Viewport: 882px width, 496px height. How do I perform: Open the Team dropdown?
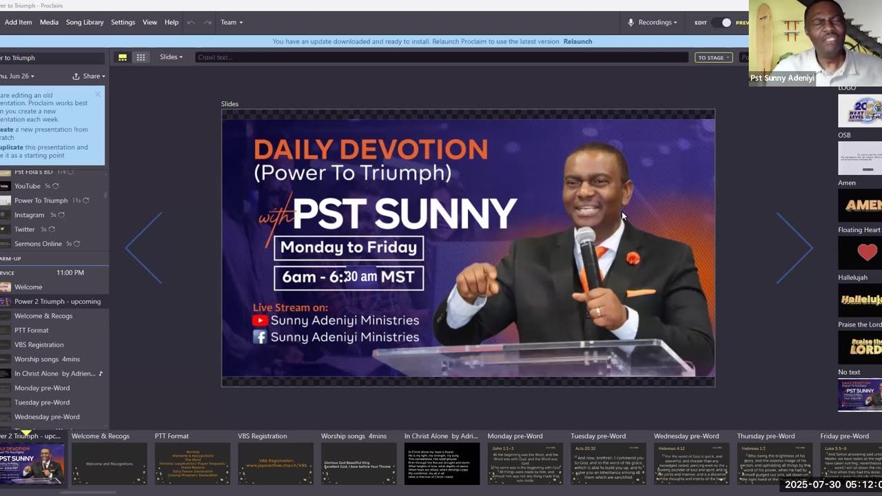click(x=232, y=22)
